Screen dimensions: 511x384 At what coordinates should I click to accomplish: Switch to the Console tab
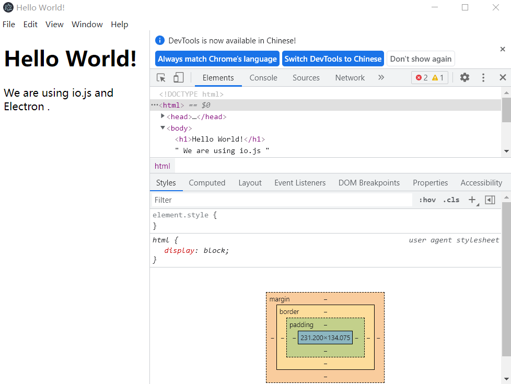pos(263,77)
